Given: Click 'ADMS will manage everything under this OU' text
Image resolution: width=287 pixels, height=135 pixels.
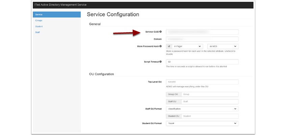Looking at the screenshot, I should coord(187,87).
